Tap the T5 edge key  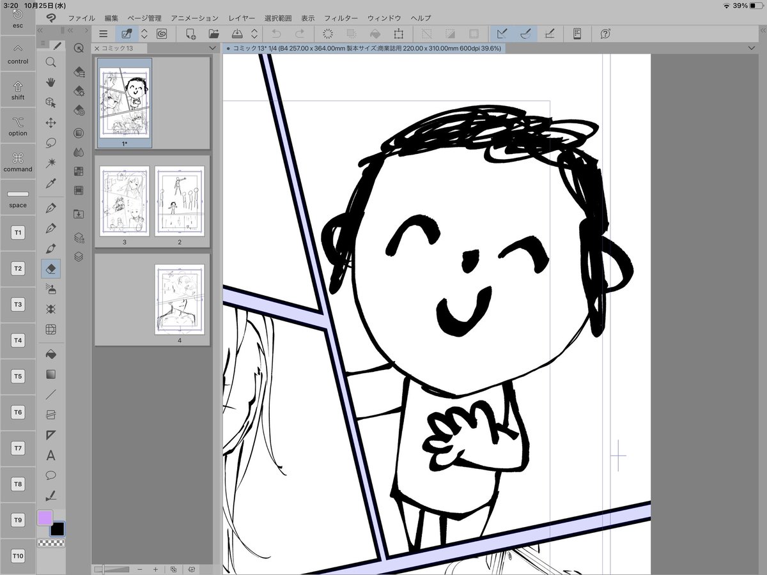tap(18, 377)
